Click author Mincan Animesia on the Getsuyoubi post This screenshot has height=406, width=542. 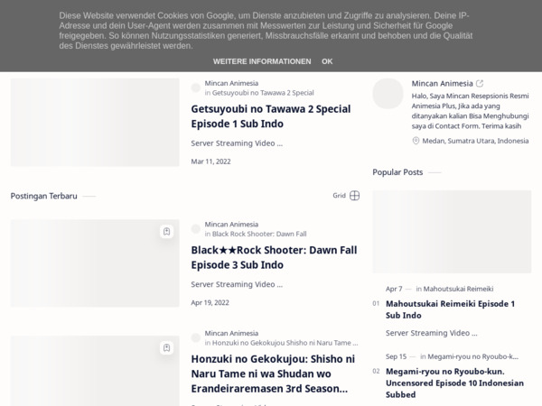pyautogui.click(x=231, y=83)
